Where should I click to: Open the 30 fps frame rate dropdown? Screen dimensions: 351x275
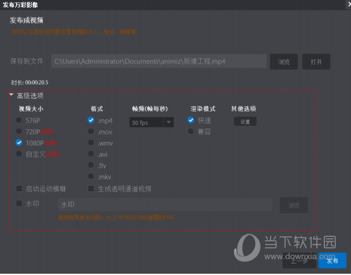pyautogui.click(x=151, y=122)
